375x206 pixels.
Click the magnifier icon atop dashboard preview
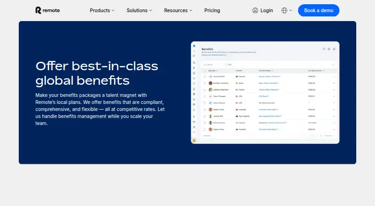(324, 49)
